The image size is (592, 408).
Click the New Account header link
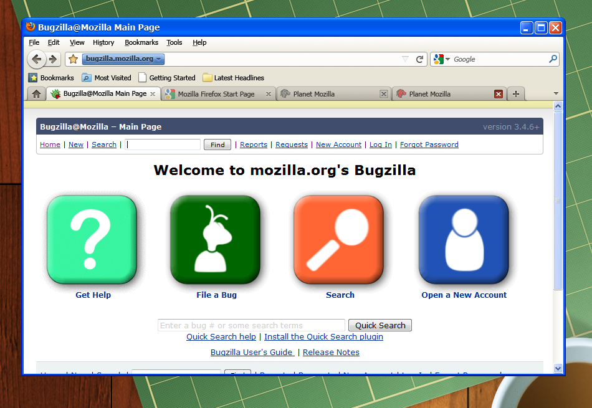click(338, 145)
